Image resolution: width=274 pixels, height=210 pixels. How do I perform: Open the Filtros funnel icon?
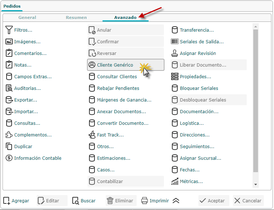tap(9, 30)
